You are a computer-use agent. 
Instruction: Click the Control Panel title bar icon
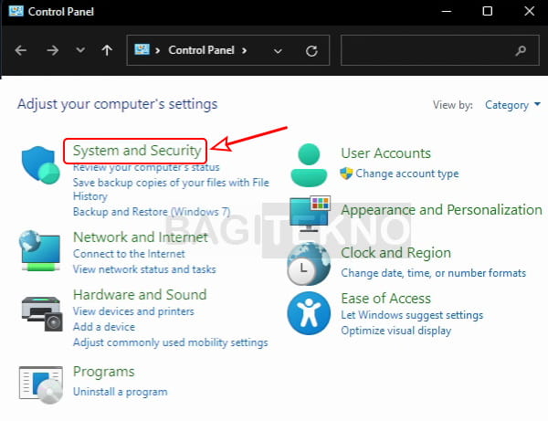[x=16, y=11]
